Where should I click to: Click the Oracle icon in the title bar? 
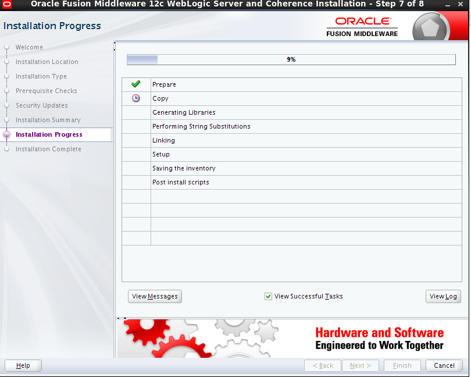click(6, 4)
